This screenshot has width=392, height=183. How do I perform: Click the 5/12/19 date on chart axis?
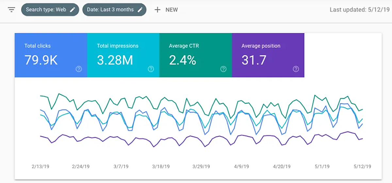pyautogui.click(x=362, y=167)
